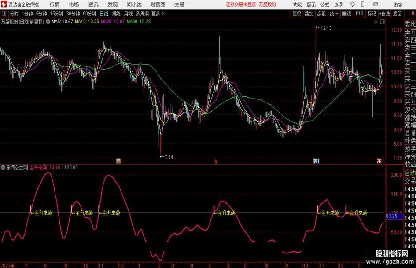Open the 功能 menu
The height and width of the screenshot is (268, 416).
click(298, 4)
